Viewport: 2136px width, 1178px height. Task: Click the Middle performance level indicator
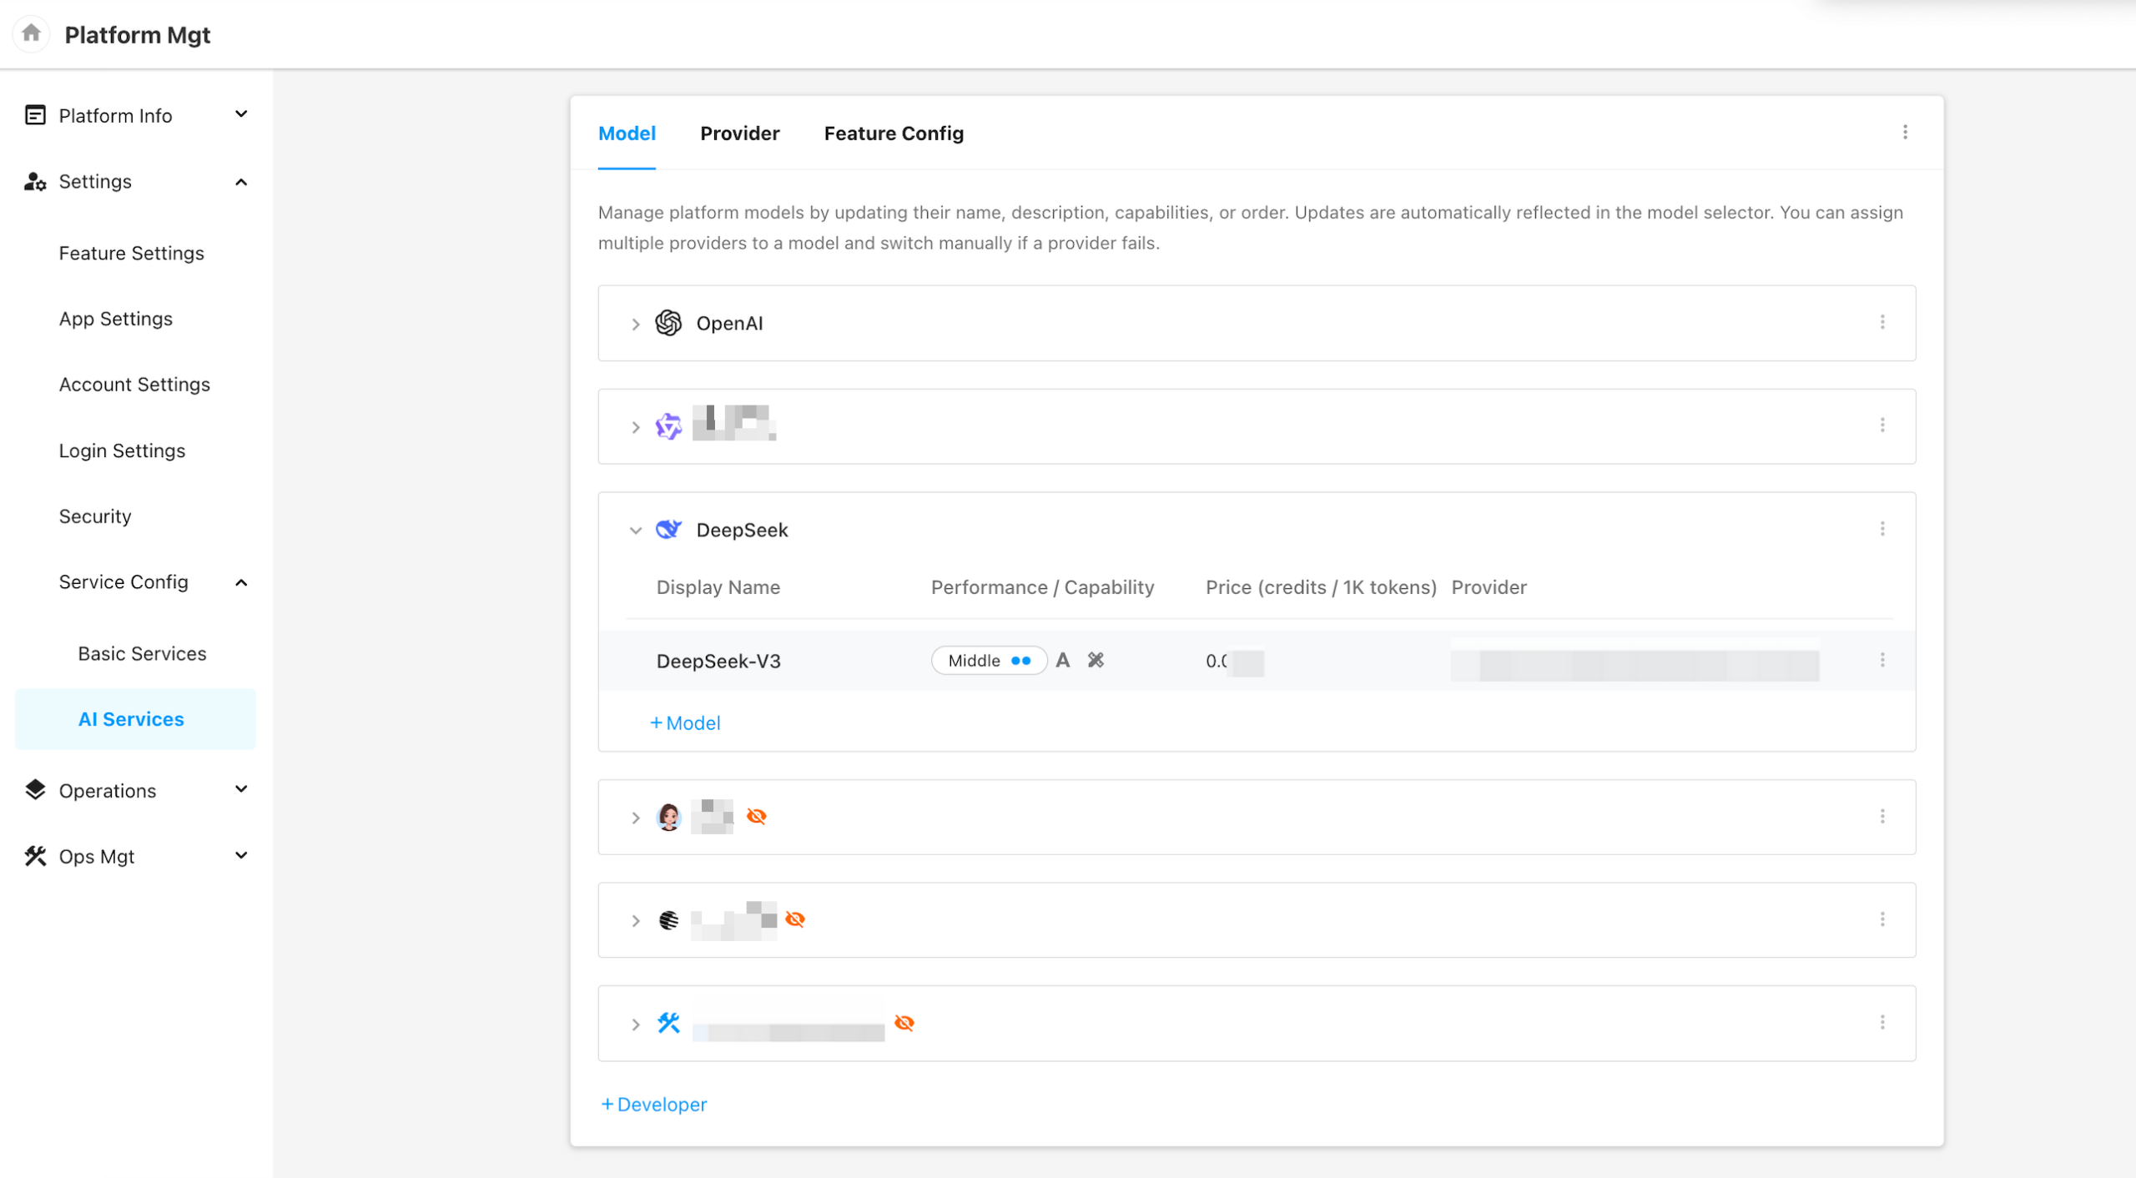click(989, 661)
